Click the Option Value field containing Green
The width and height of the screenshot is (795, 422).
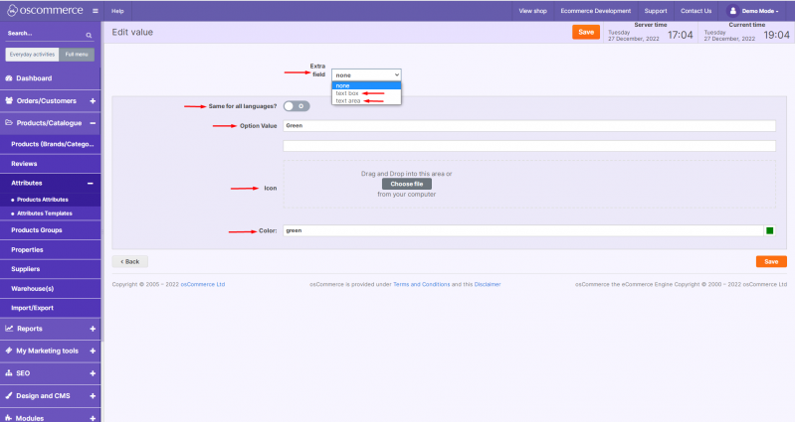point(528,126)
